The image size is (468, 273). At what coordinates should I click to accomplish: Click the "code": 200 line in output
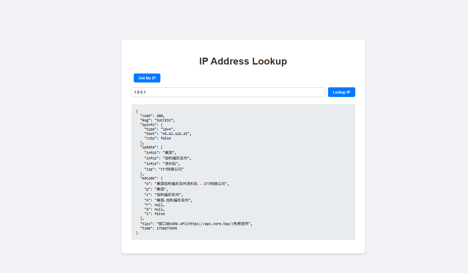[152, 116]
